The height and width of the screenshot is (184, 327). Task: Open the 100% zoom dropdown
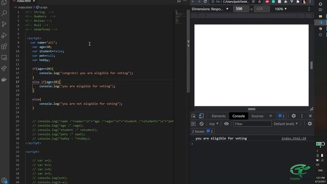click(281, 9)
